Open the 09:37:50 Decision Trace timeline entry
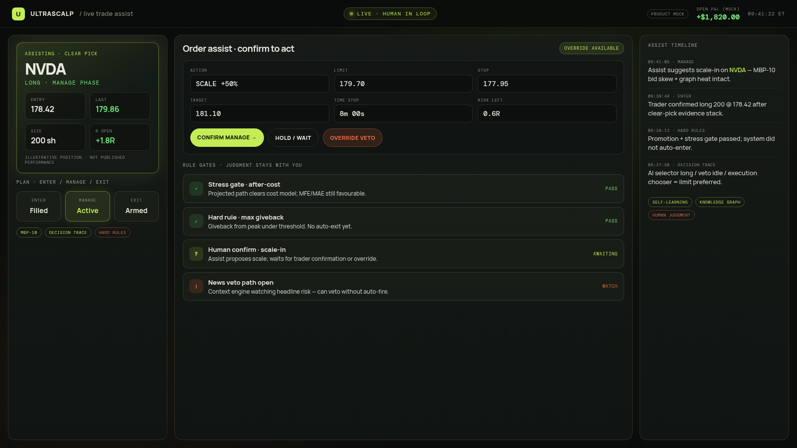Image resolution: width=797 pixels, height=448 pixels. click(x=714, y=174)
